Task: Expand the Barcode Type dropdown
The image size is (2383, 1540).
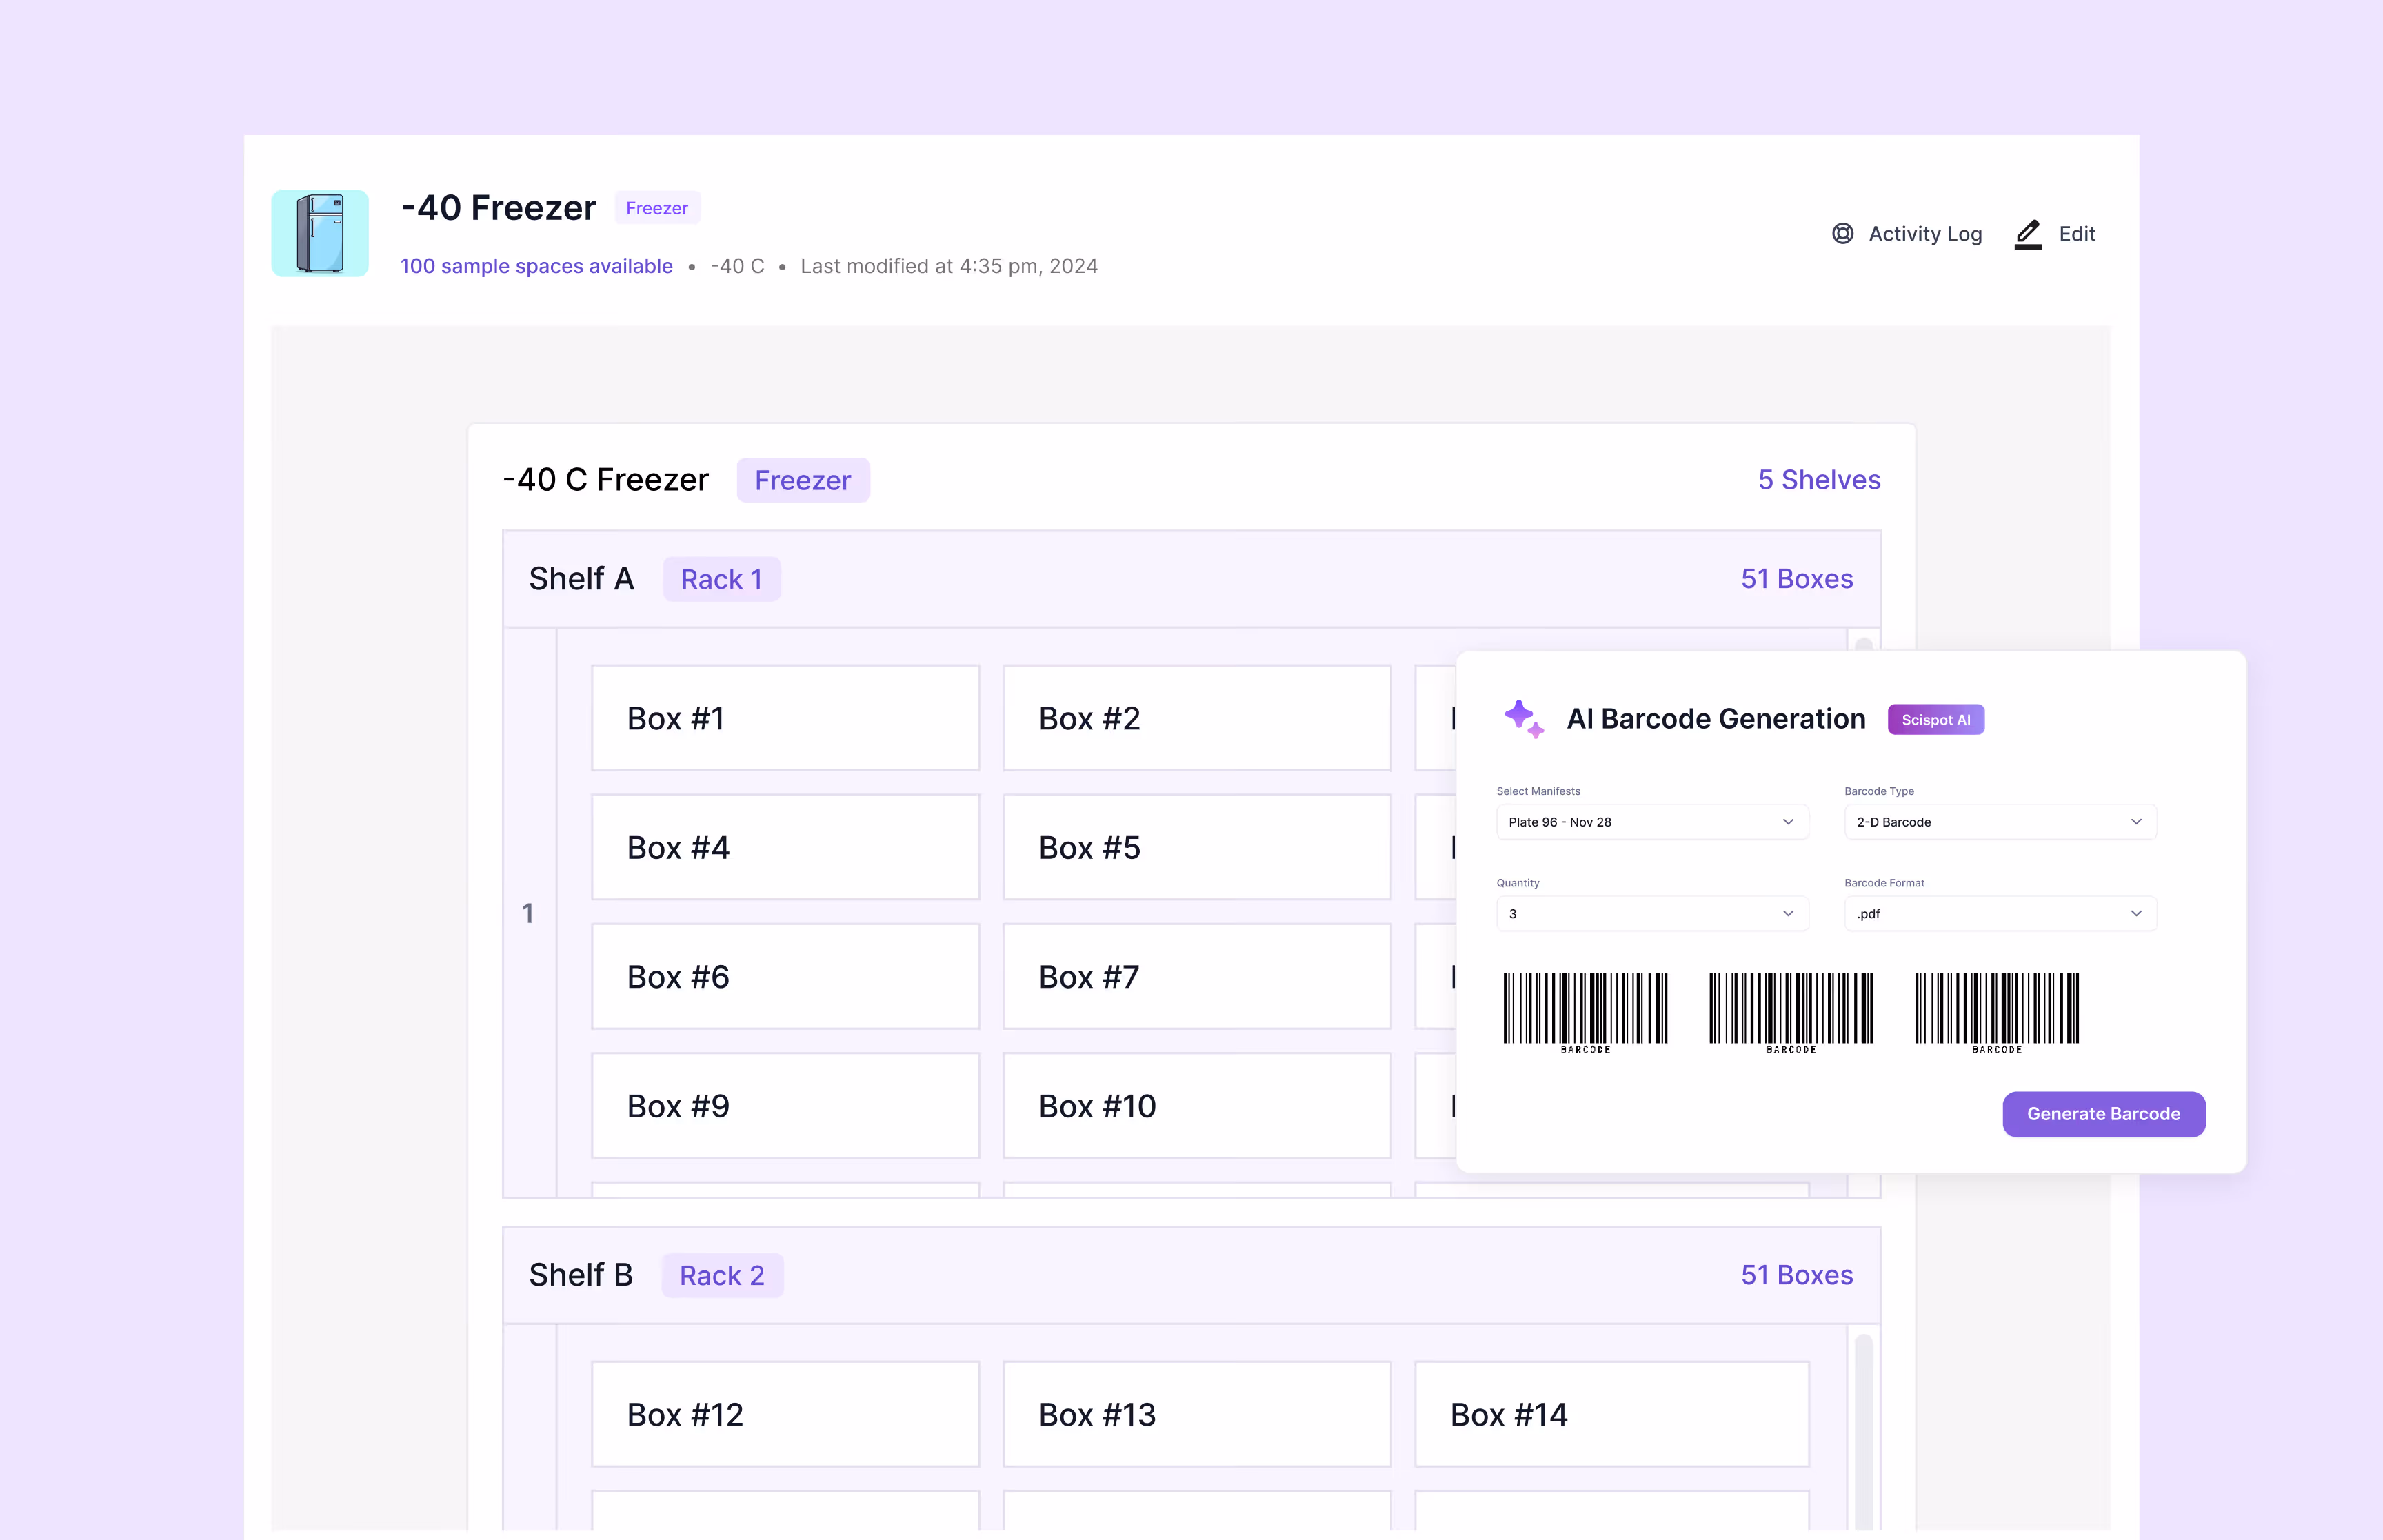Action: tap(1999, 822)
